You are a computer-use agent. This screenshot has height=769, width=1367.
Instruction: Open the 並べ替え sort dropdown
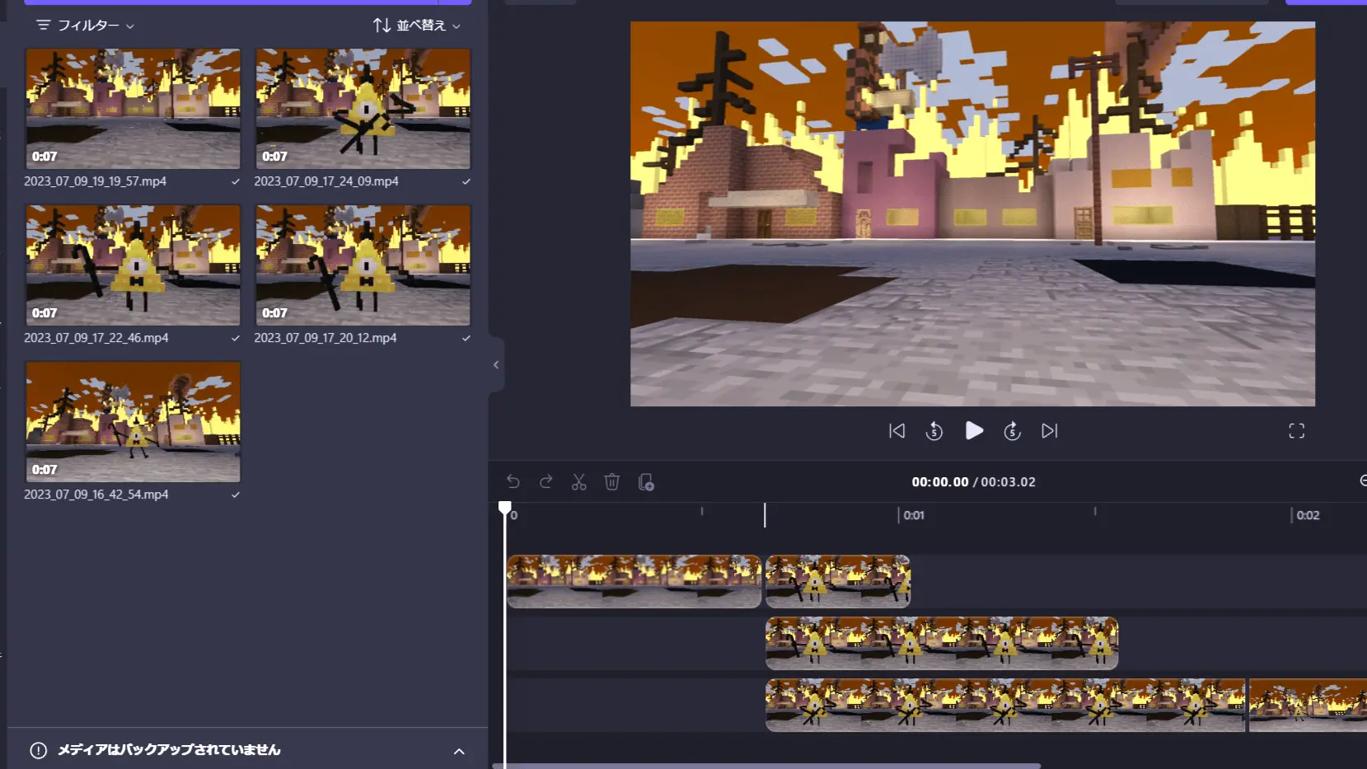click(x=416, y=26)
